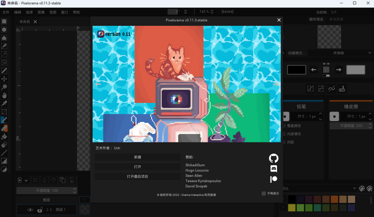Toggle visibility of 图层 1
The height and width of the screenshot is (217, 374).
[30, 210]
